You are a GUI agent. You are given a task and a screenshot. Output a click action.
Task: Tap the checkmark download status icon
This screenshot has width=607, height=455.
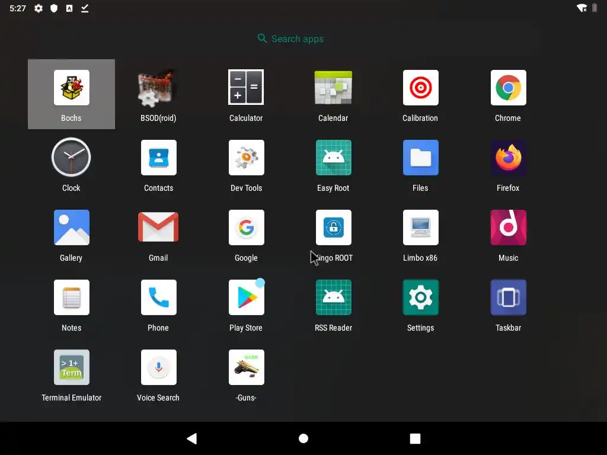(x=85, y=8)
